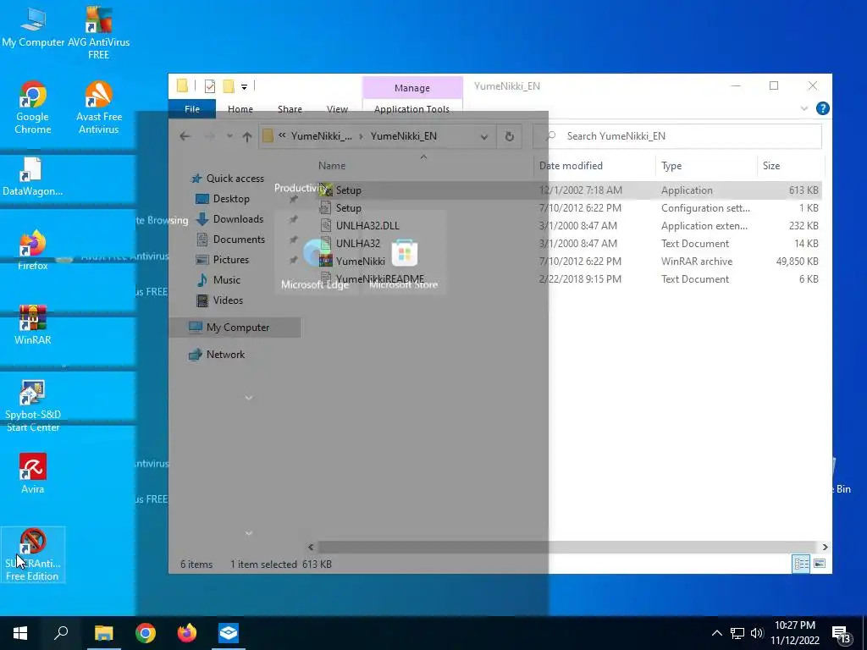Open address bar history dropdown

483,136
